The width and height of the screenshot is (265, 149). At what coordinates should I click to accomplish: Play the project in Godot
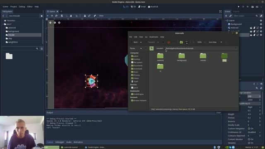[x=238, y=7]
